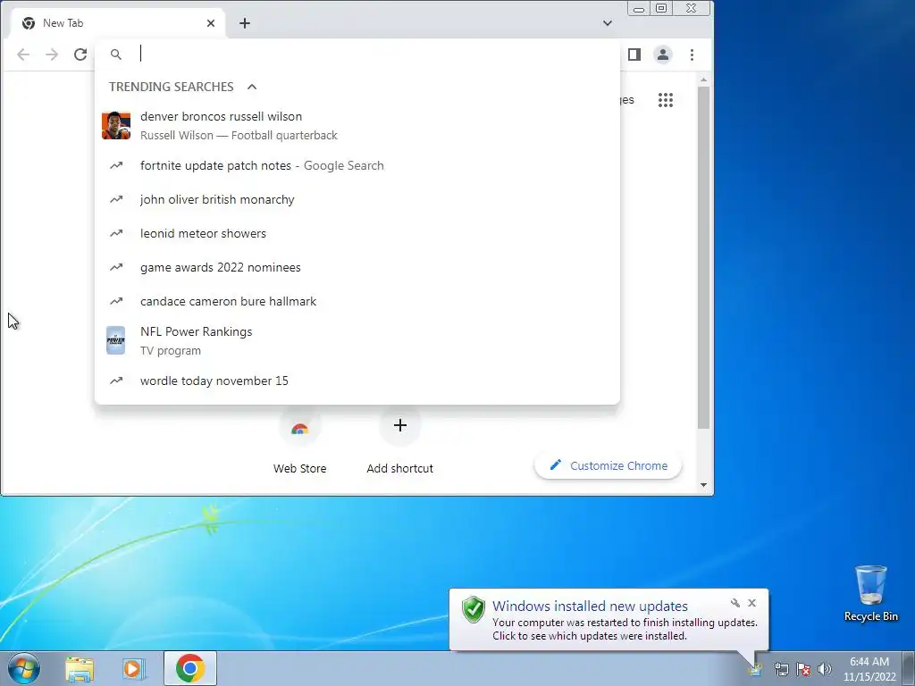Image resolution: width=915 pixels, height=686 pixels.
Task: Choose wordle today november 15 suggestion
Action: click(x=357, y=381)
